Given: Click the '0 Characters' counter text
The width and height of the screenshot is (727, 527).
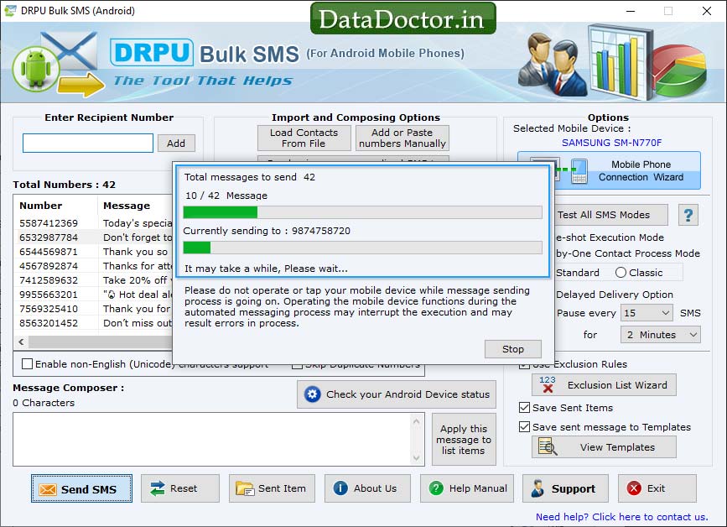Looking at the screenshot, I should [44, 403].
